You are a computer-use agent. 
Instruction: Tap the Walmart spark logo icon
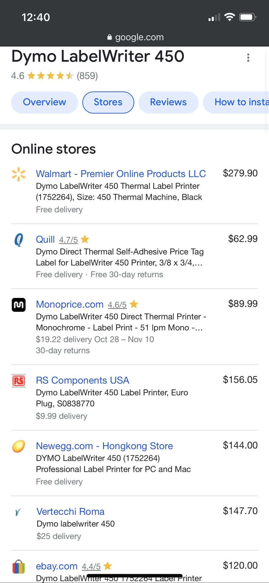18,174
